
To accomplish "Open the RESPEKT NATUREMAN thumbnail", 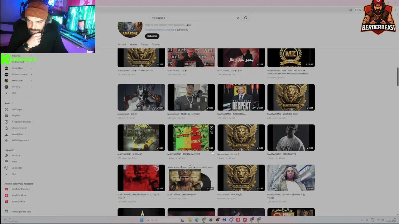I will 241,97.
